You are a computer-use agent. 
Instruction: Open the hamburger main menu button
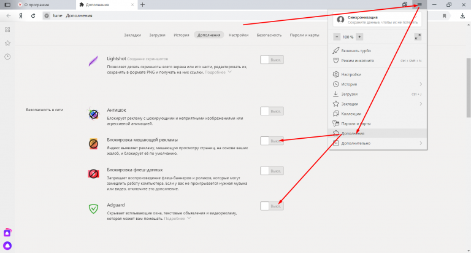419,4
